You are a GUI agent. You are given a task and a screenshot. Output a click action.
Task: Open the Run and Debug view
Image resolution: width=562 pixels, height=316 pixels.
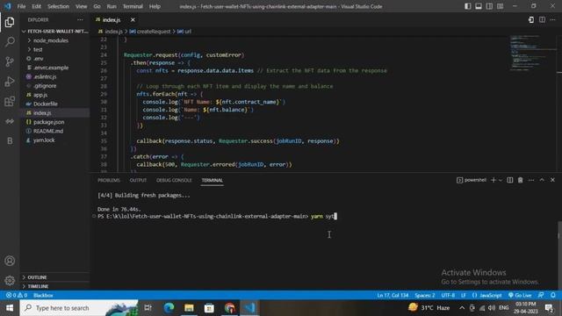click(10, 82)
